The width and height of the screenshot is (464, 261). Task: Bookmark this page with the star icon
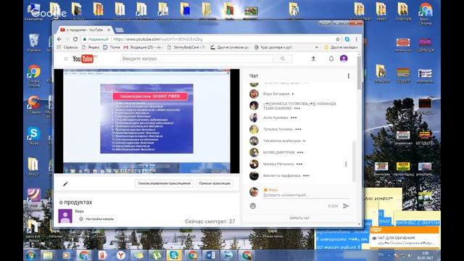point(338,39)
